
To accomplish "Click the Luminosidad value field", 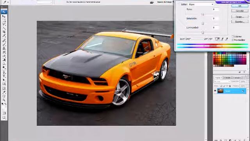I will click(x=216, y=28).
